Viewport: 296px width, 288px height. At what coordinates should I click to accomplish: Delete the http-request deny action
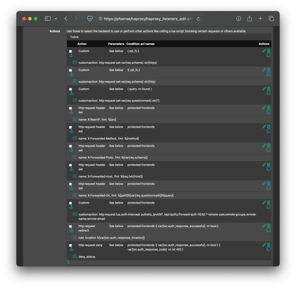point(269,244)
